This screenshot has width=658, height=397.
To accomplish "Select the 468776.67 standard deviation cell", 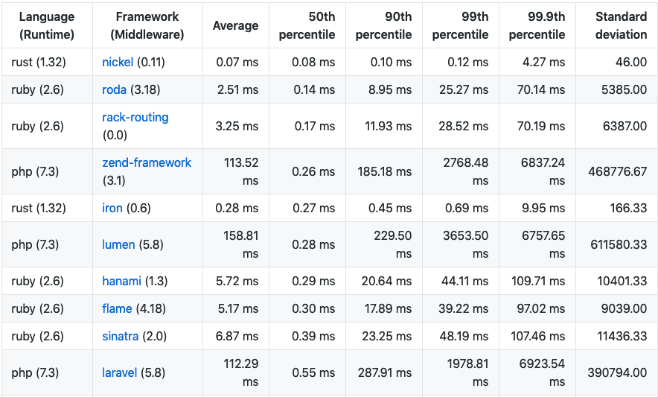I will 616,171.
